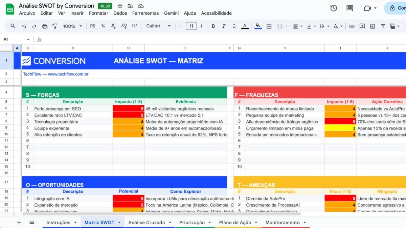Open the fill color picker

click(x=257, y=26)
